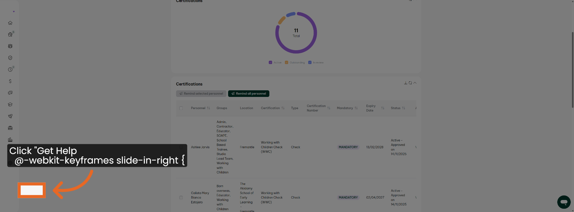Click the Groups column header
Screen dimensions: 574x212
coord(222,108)
